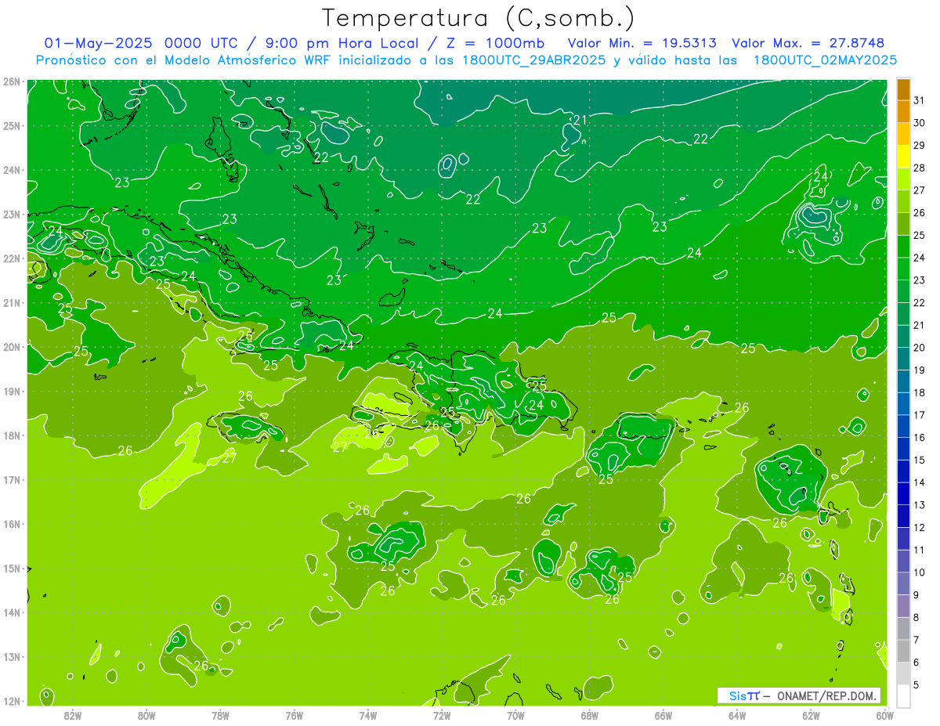Click the 12N latitude axis label
This screenshot has height=726, width=940.
(11, 701)
